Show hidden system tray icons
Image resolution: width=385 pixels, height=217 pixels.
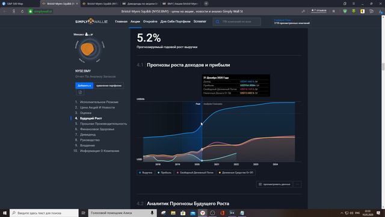(342, 213)
